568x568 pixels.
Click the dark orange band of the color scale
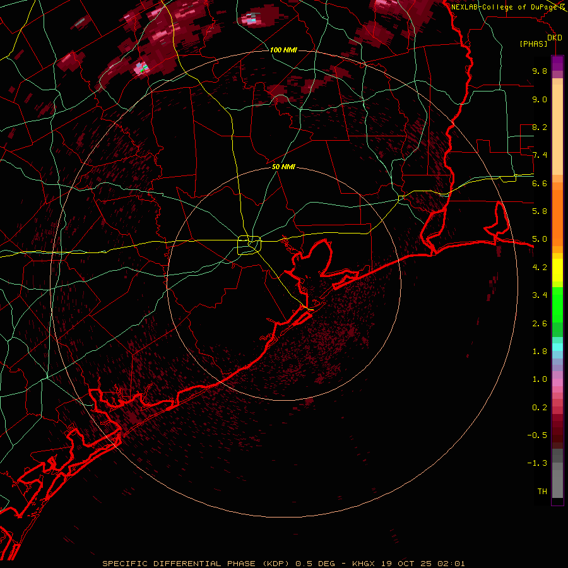pos(557,218)
